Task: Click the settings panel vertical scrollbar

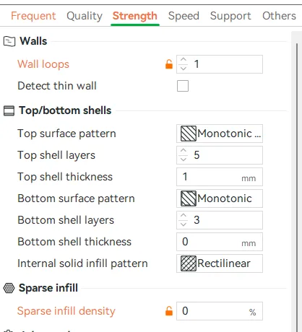Action: (297, 182)
